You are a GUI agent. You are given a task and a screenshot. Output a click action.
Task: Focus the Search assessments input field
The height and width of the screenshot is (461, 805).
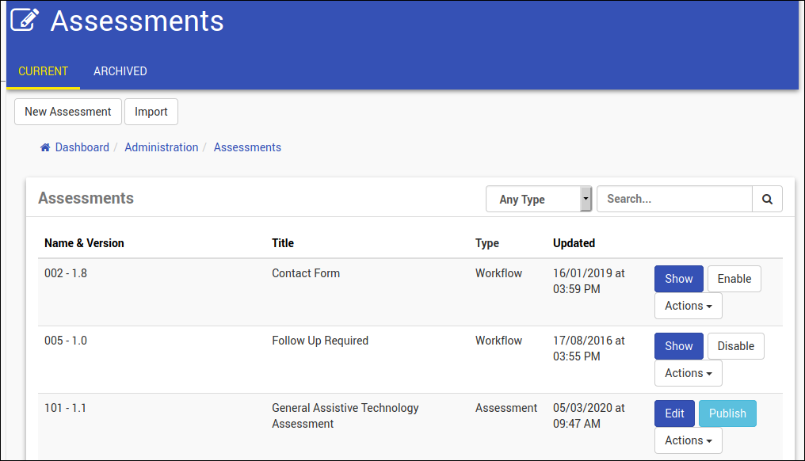click(673, 200)
